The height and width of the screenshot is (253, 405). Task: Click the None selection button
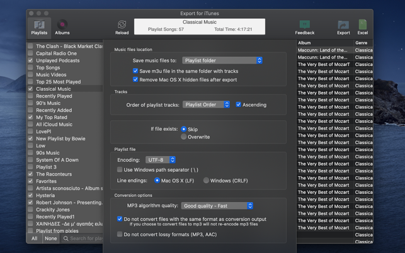[x=50, y=239]
